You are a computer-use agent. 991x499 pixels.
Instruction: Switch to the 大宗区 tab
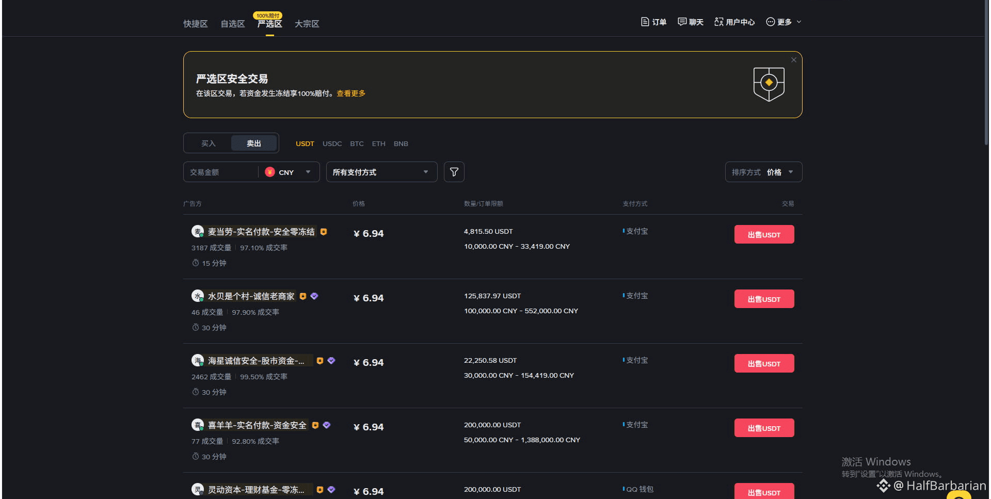point(307,24)
